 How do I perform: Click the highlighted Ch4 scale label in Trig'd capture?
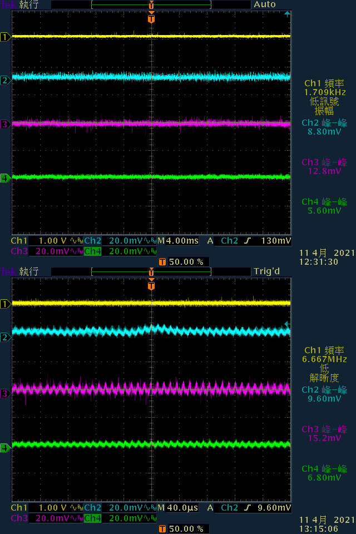tap(93, 518)
